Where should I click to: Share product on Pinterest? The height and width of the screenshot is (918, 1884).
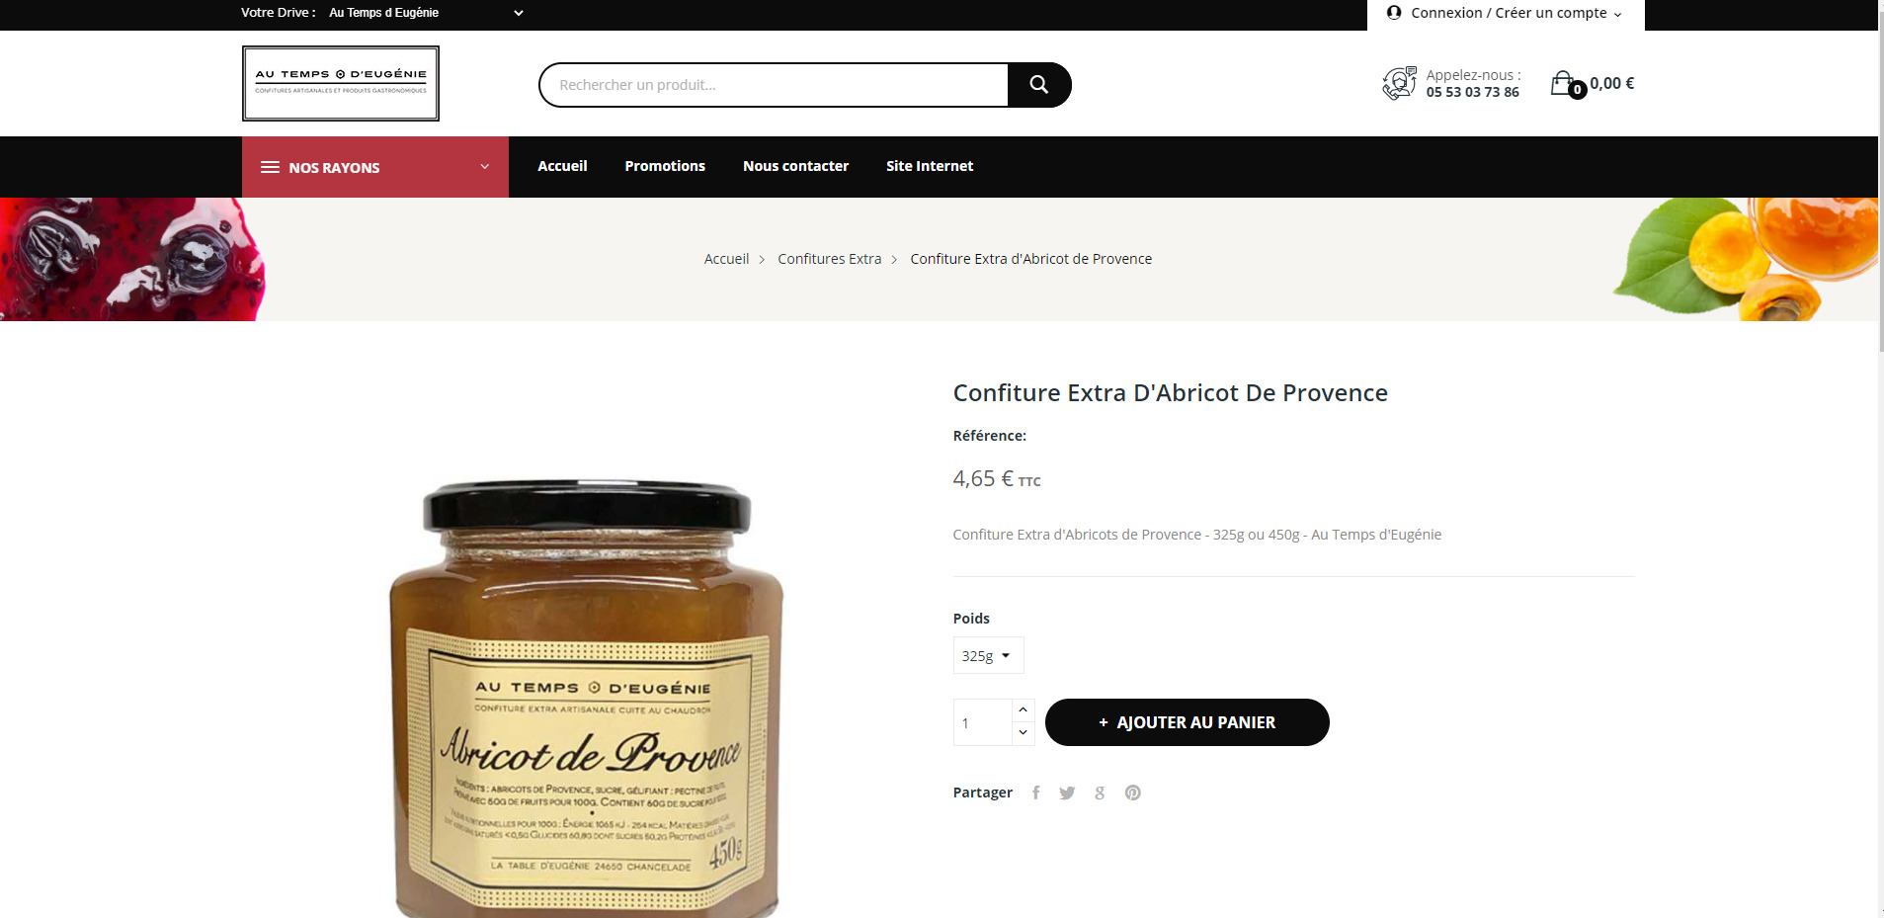click(1132, 793)
